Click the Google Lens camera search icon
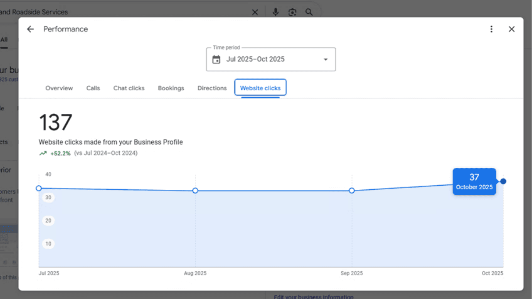The height and width of the screenshot is (299, 532). tap(292, 12)
